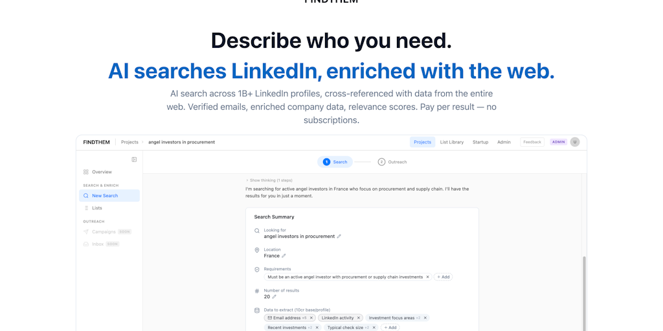663x331 pixels.
Task: Switch to the List Library tab
Action: point(452,142)
